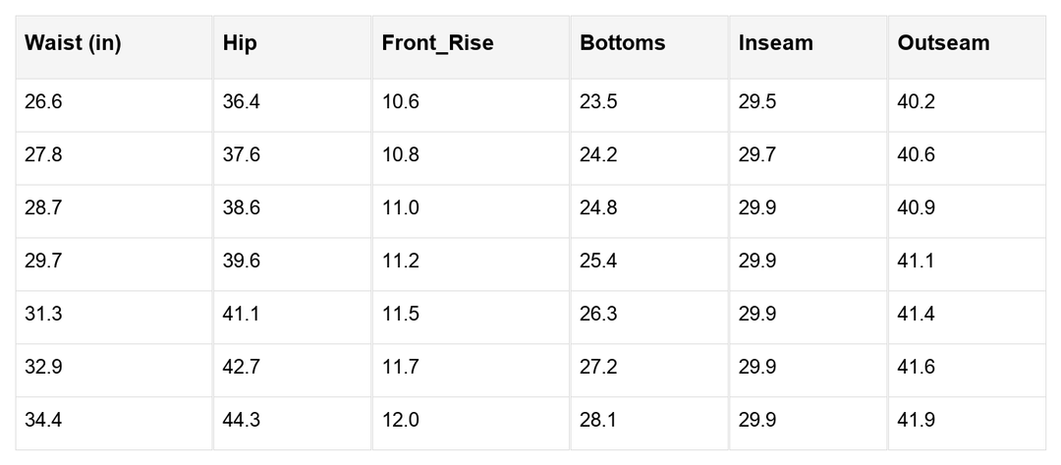Select hip cell showing 42.7
Image resolution: width=1061 pixels, height=465 pixels.
[x=242, y=368]
